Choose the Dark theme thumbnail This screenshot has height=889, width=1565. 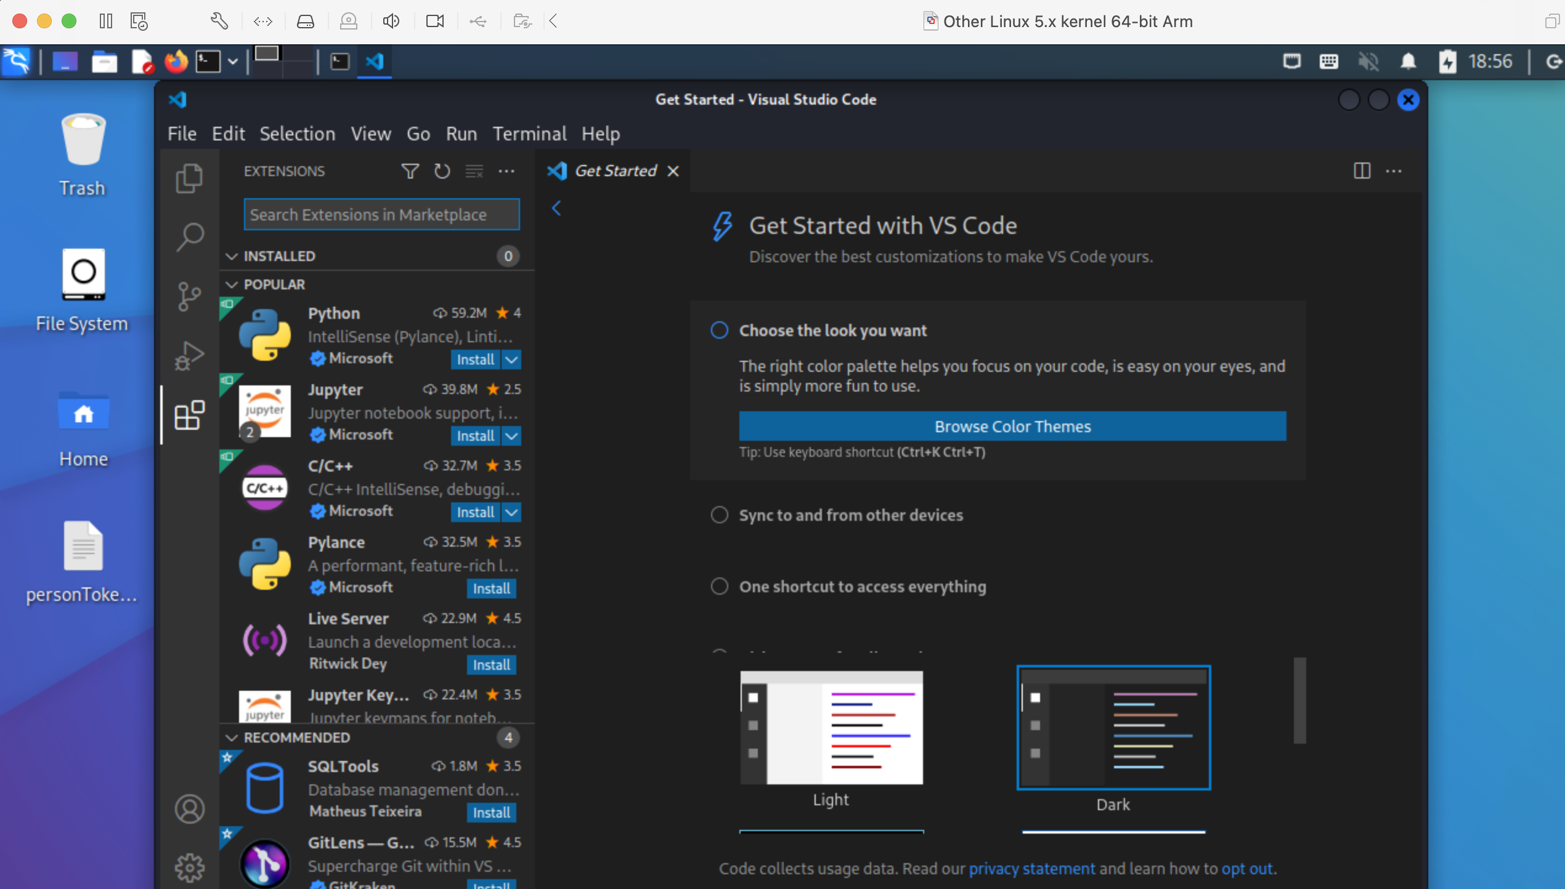coord(1113,728)
